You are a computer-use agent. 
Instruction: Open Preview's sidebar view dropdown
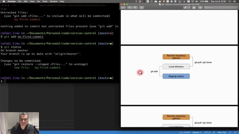(123, 7)
